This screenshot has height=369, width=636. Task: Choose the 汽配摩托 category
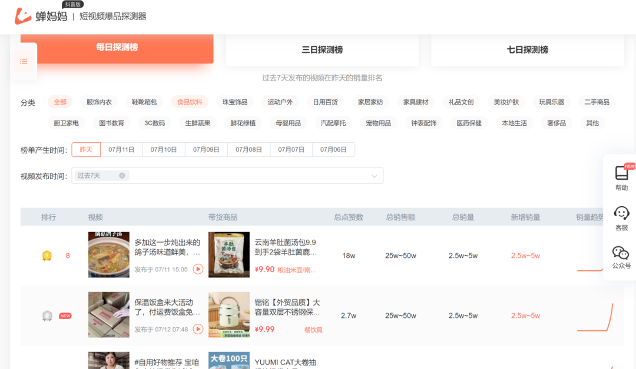point(333,123)
